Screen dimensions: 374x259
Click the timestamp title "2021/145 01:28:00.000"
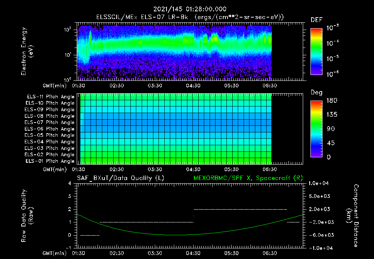(x=190, y=9)
